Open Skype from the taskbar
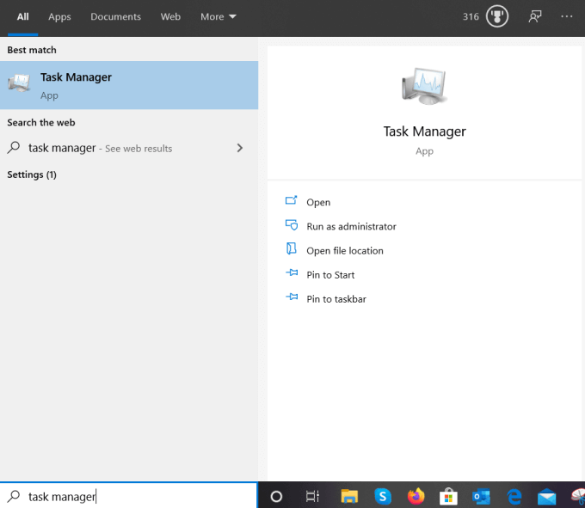585x508 pixels. [x=383, y=496]
